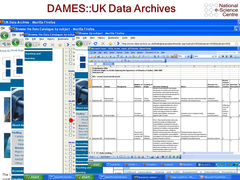Go back in Browse by subject Firefox window

[79, 43]
